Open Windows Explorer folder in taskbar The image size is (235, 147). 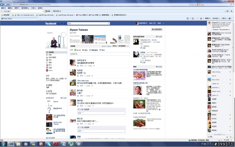[x=18, y=144]
